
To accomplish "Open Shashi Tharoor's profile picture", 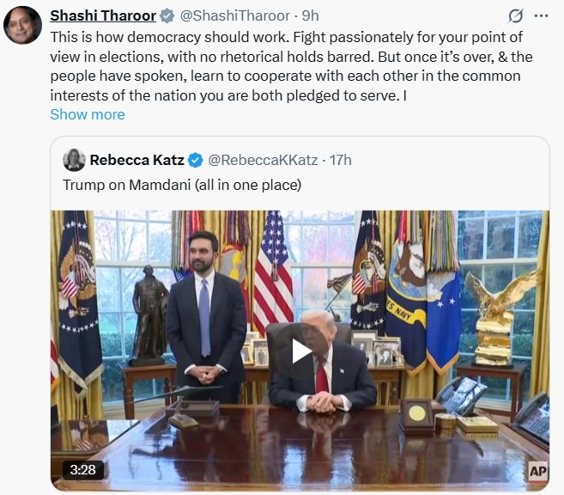I will pos(22,24).
